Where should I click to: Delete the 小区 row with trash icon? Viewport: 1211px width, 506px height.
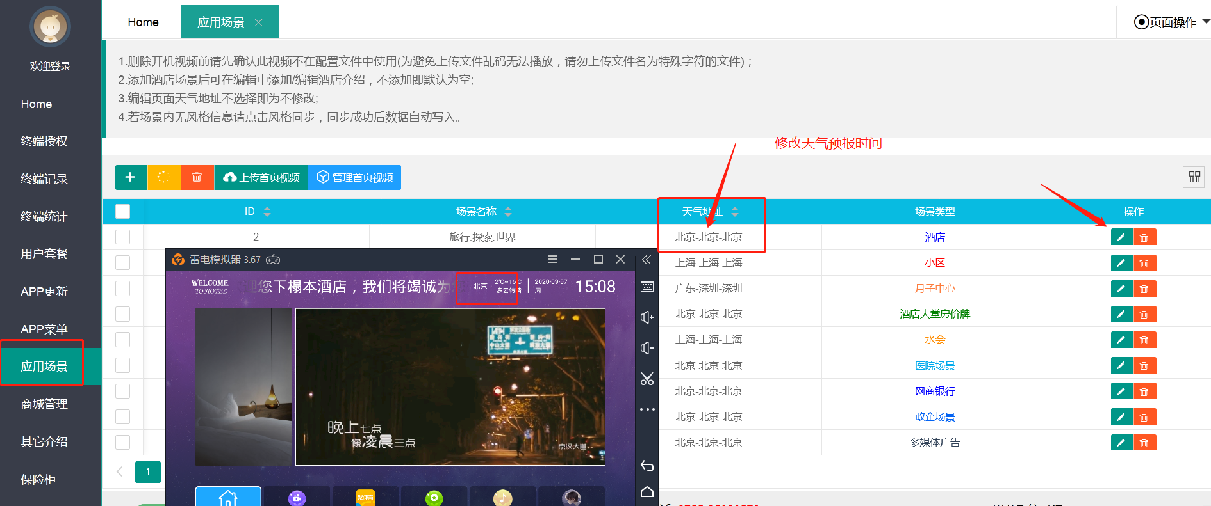[1144, 263]
